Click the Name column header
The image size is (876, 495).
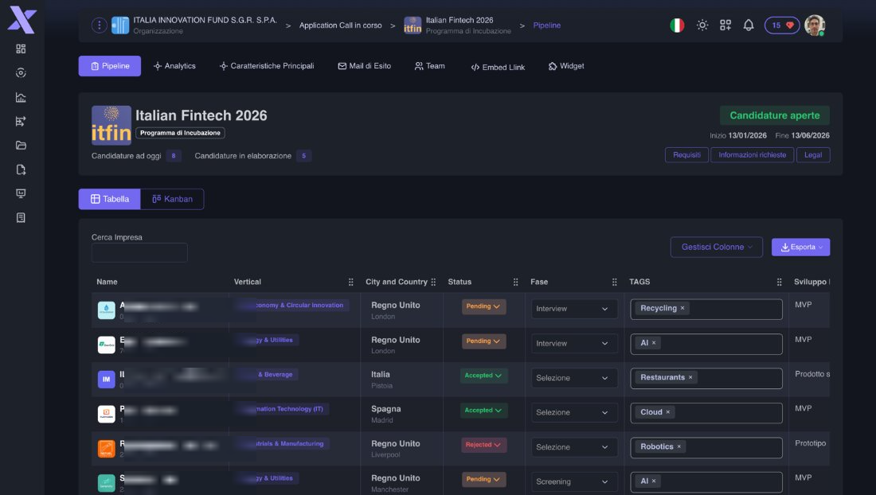107,283
